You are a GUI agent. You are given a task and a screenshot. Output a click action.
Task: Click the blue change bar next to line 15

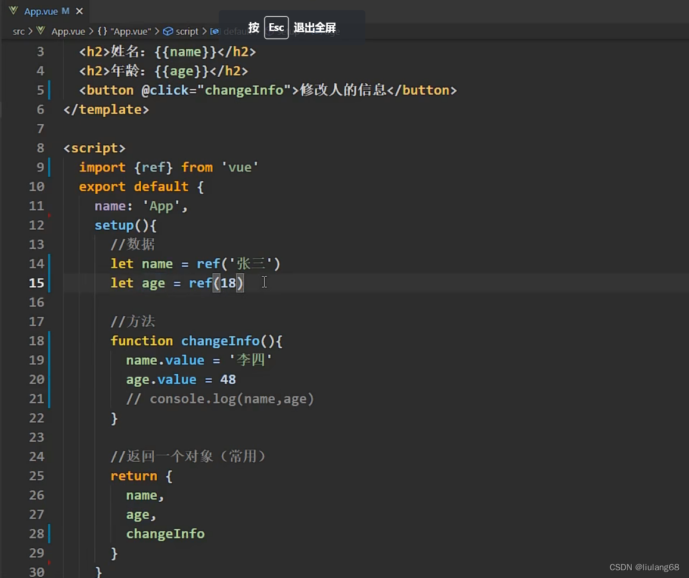(x=49, y=283)
